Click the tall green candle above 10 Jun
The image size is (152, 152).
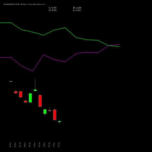click(x=30, y=98)
